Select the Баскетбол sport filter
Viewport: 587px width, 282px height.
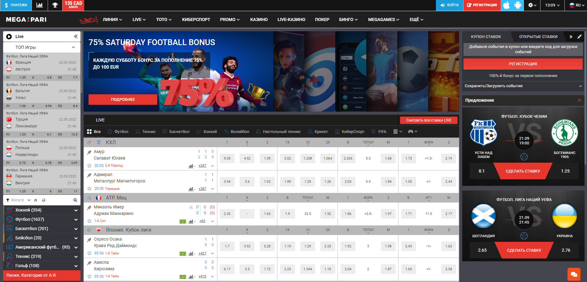tap(176, 131)
